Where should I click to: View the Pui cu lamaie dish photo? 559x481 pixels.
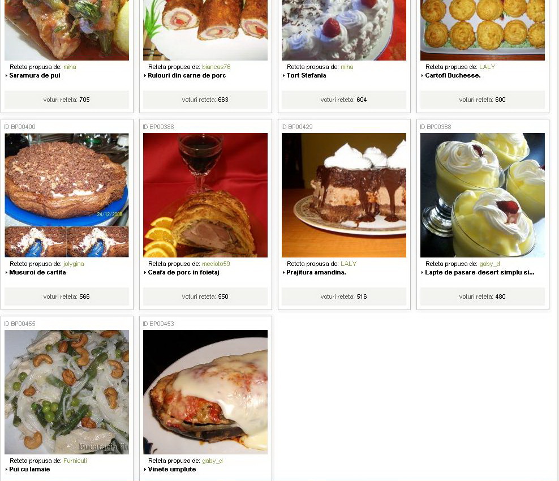coord(67,392)
